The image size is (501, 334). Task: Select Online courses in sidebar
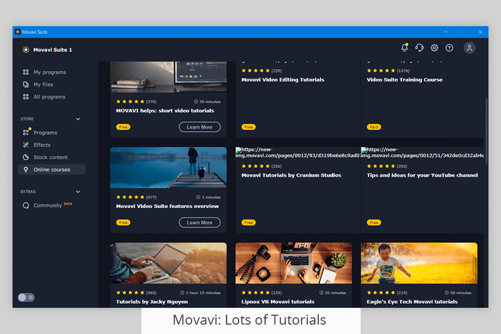(52, 170)
